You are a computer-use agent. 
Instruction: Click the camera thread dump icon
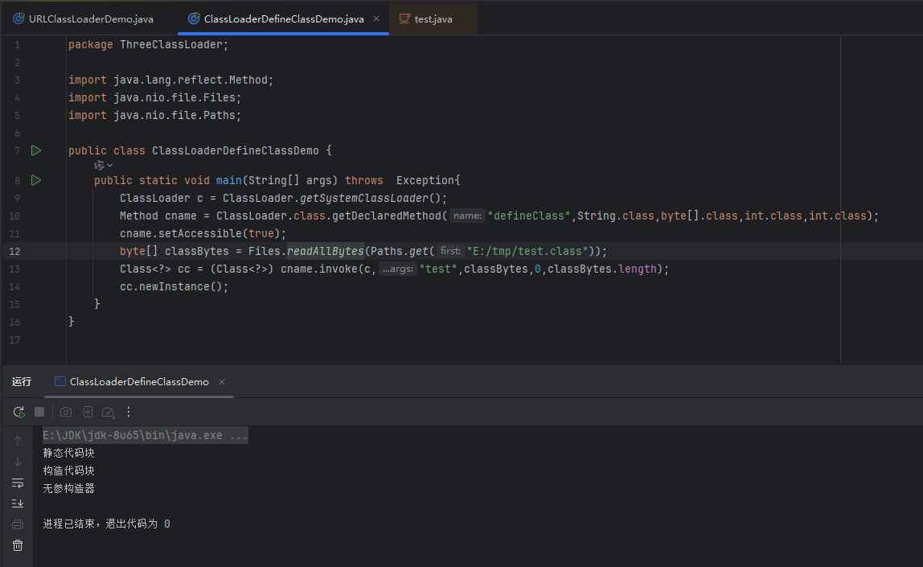point(66,412)
